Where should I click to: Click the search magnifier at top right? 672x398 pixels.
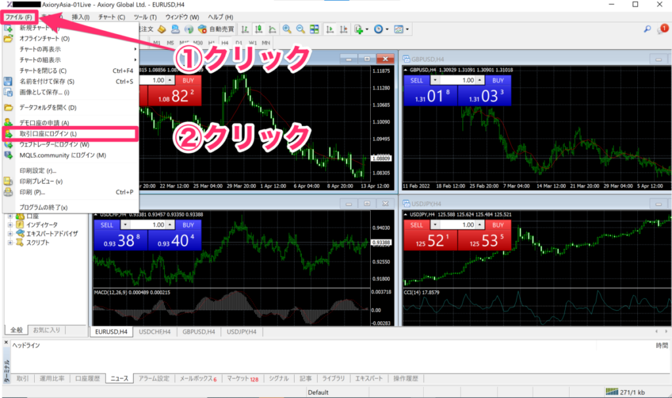[x=647, y=29]
